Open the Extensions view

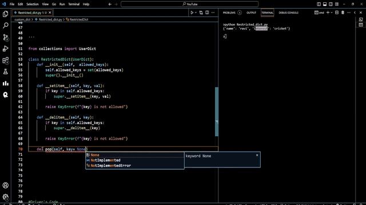pyautogui.click(x=5, y=60)
